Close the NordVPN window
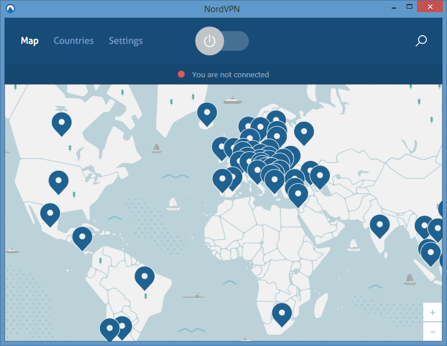 click(x=430, y=6)
